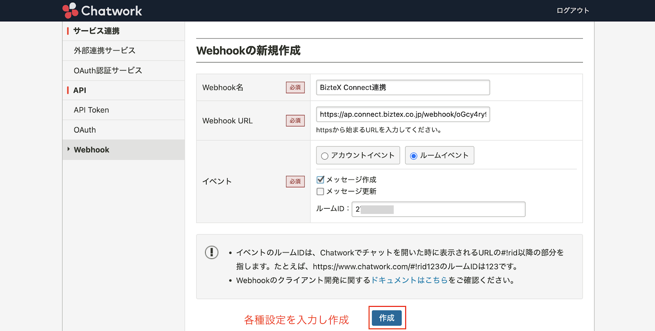Viewport: 655px width, 331px height.
Task: Click the Webhook名 field label
Action: pos(223,88)
